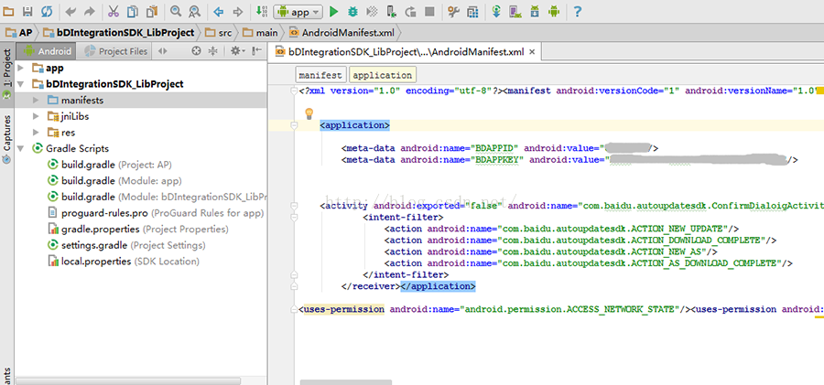Collapse the activity tag fold marker
824x385 pixels.
[294, 204]
